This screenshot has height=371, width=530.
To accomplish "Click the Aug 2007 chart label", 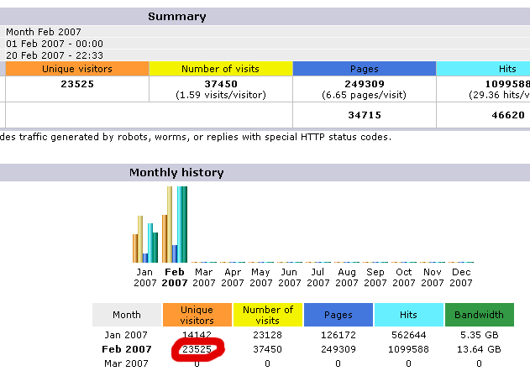I will pos(347,277).
